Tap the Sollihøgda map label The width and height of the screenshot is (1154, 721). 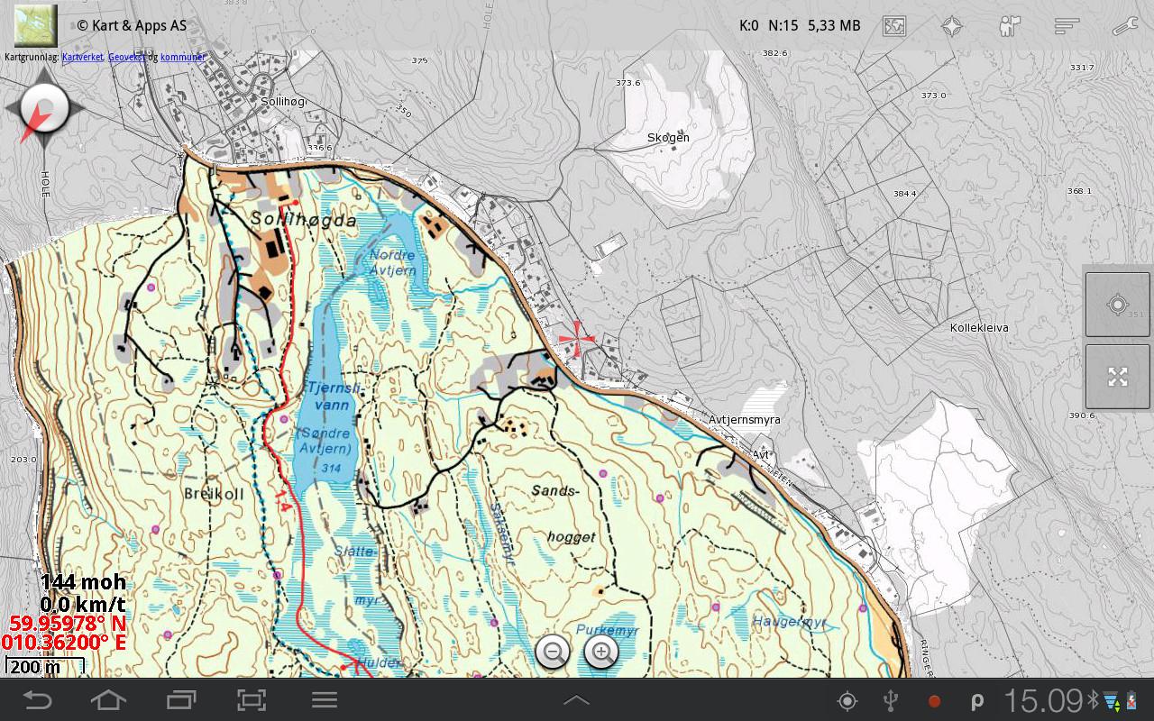click(304, 220)
